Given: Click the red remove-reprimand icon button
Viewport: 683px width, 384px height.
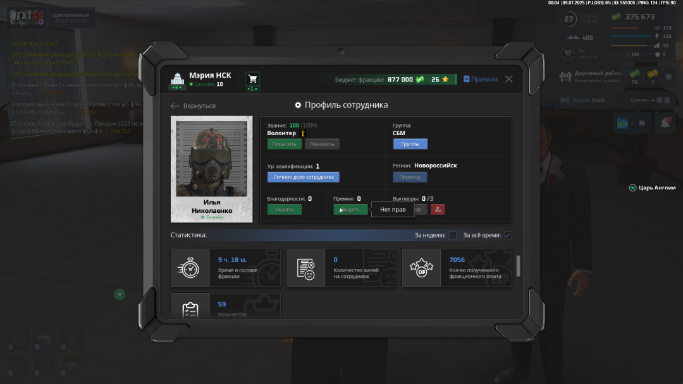Looking at the screenshot, I should tap(438, 210).
